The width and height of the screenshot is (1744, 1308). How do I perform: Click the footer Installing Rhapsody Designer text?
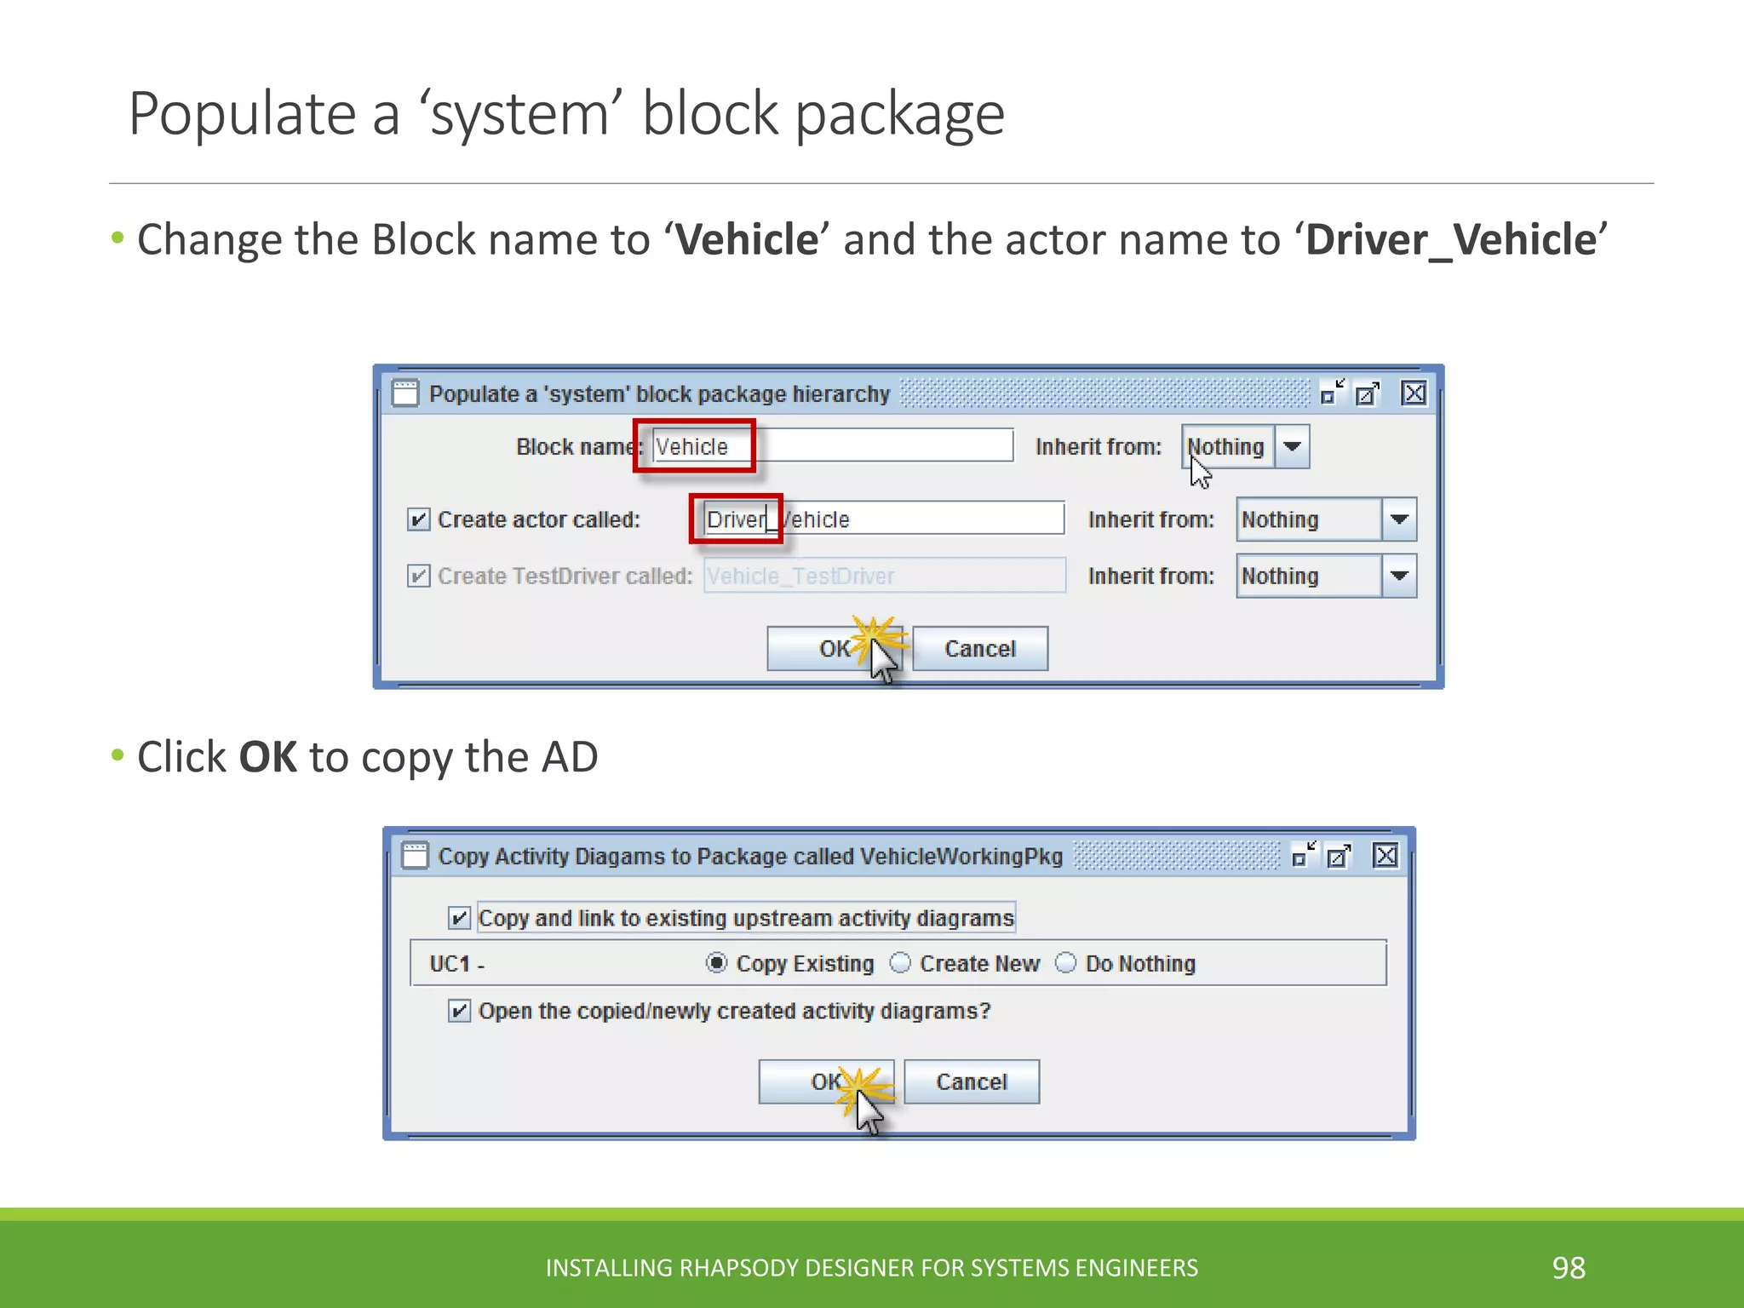[x=872, y=1268]
